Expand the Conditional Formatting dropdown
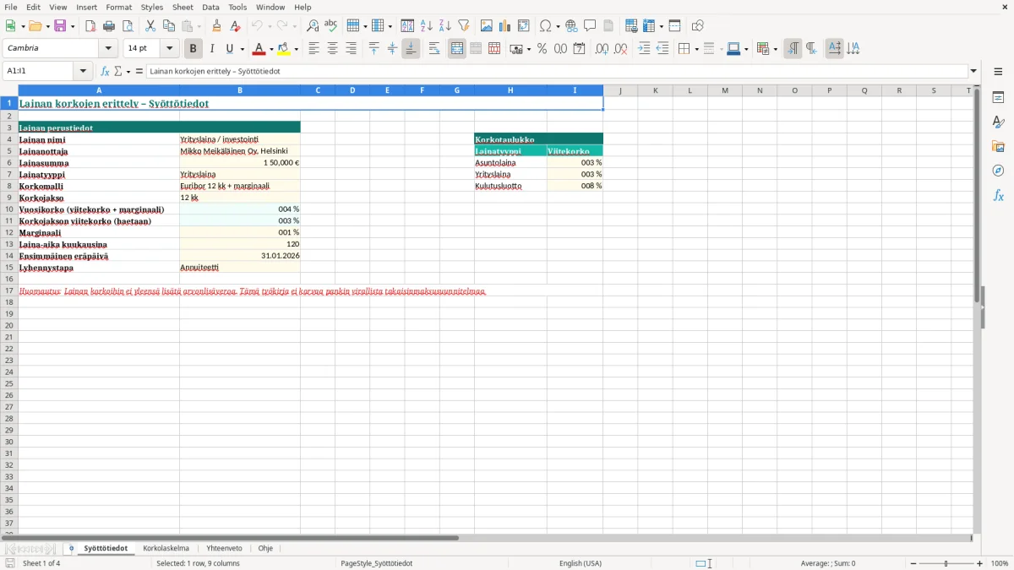Screen dimensions: 1014x570 pyautogui.click(x=774, y=49)
